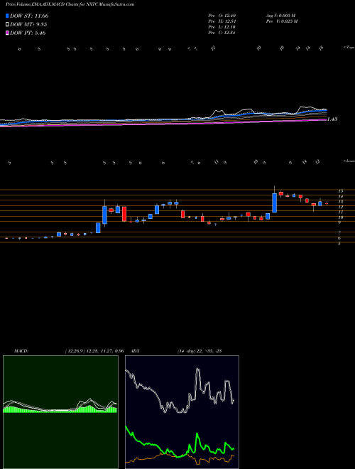Click the magenta DOW PT legend swatch
Image resolution: width=355 pixels, height=469 pixels.
point(8,33)
